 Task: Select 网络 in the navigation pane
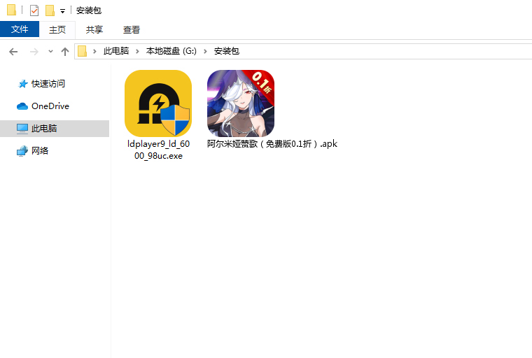click(40, 151)
